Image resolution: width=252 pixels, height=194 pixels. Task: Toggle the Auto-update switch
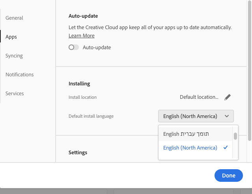tap(74, 48)
